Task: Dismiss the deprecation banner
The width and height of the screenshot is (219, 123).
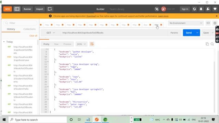Action: (x=217, y=16)
